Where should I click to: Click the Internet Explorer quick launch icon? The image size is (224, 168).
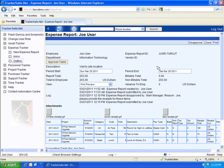click(x=26, y=165)
